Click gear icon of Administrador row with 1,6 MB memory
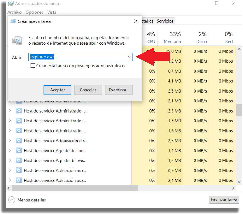 19,131
